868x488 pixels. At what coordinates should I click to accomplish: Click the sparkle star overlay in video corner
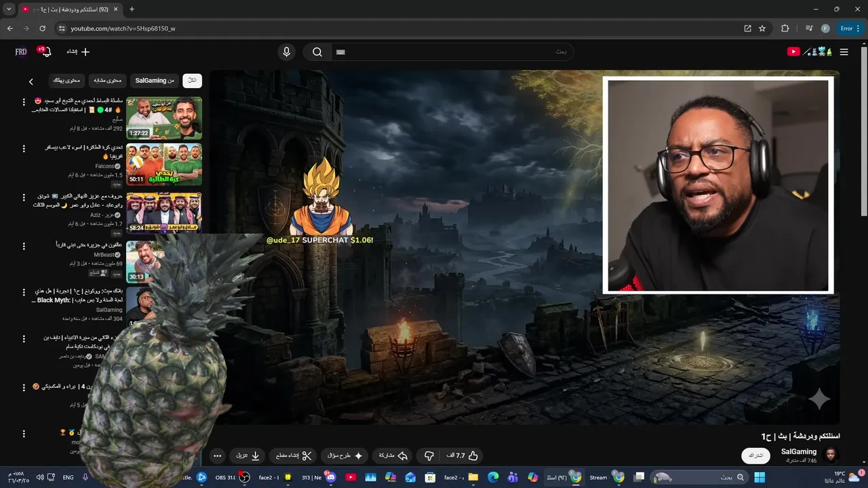coord(819,399)
